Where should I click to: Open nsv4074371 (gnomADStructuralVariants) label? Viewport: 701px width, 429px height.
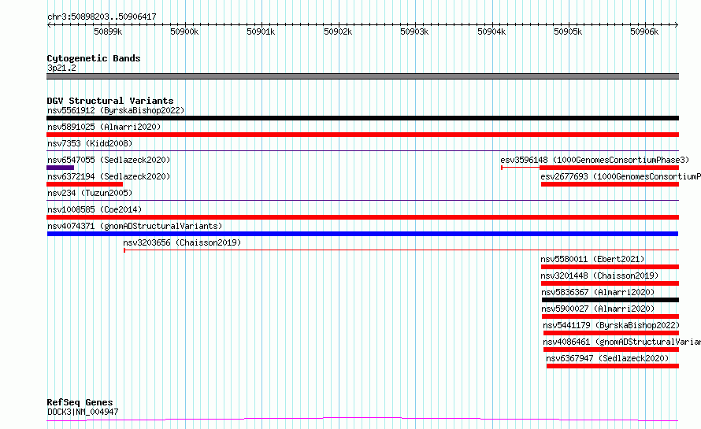(x=135, y=226)
